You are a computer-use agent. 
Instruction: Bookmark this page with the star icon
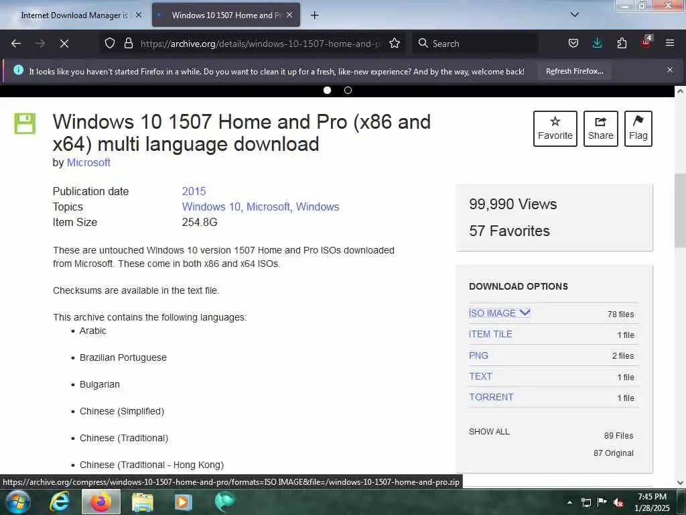(395, 44)
